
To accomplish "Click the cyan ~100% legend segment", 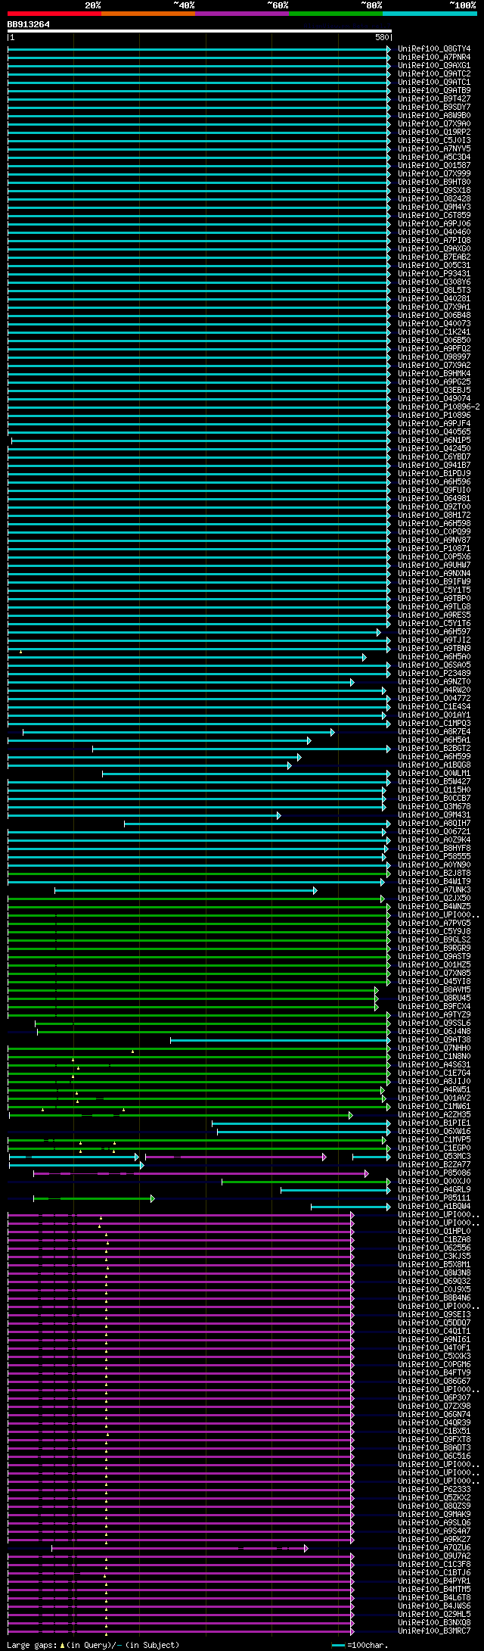I will pyautogui.click(x=430, y=14).
